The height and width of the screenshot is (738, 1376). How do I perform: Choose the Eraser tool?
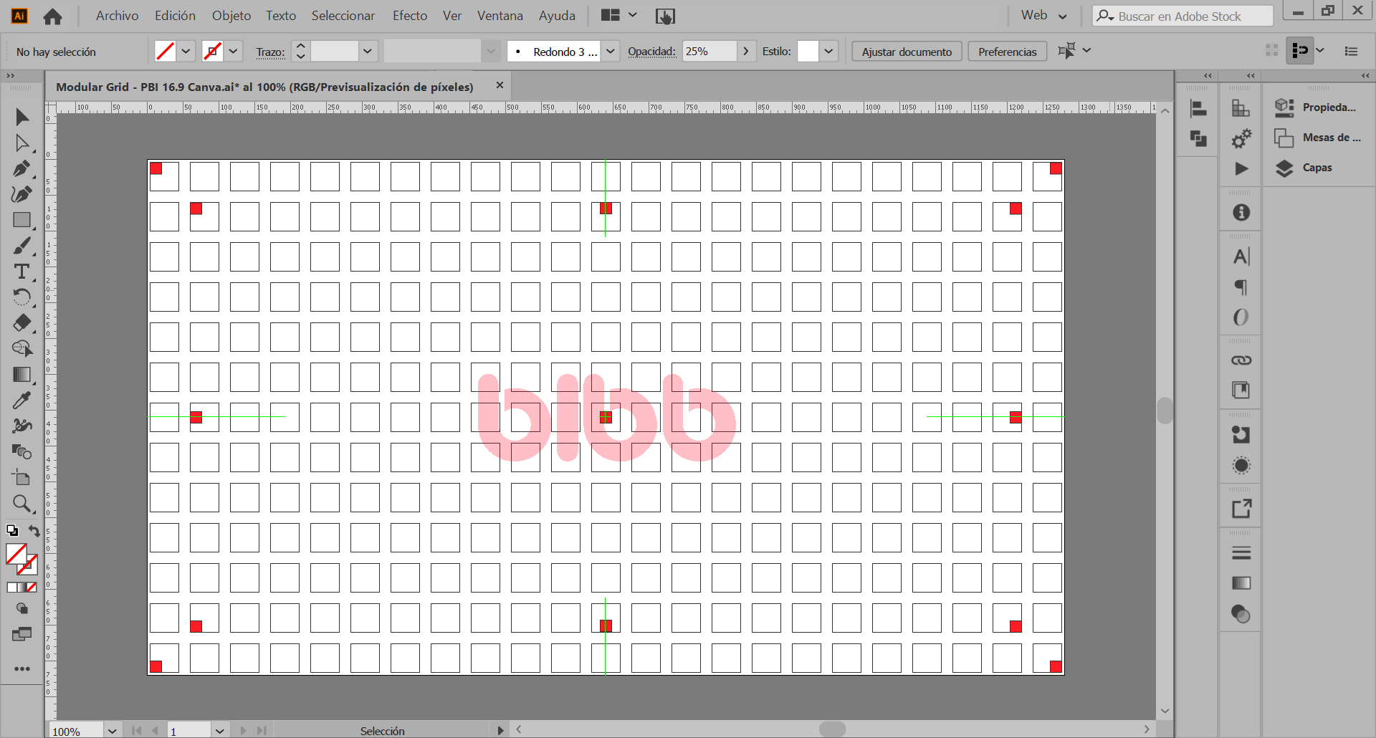point(21,322)
